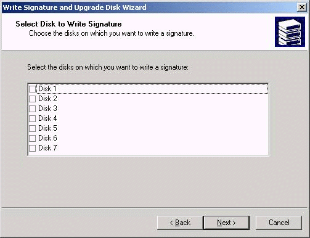Go back with the Back button
Viewport: 310px width, 238px height.
pyautogui.click(x=180, y=223)
